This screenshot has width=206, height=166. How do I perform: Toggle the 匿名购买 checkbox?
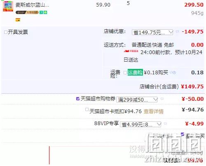point(183,134)
